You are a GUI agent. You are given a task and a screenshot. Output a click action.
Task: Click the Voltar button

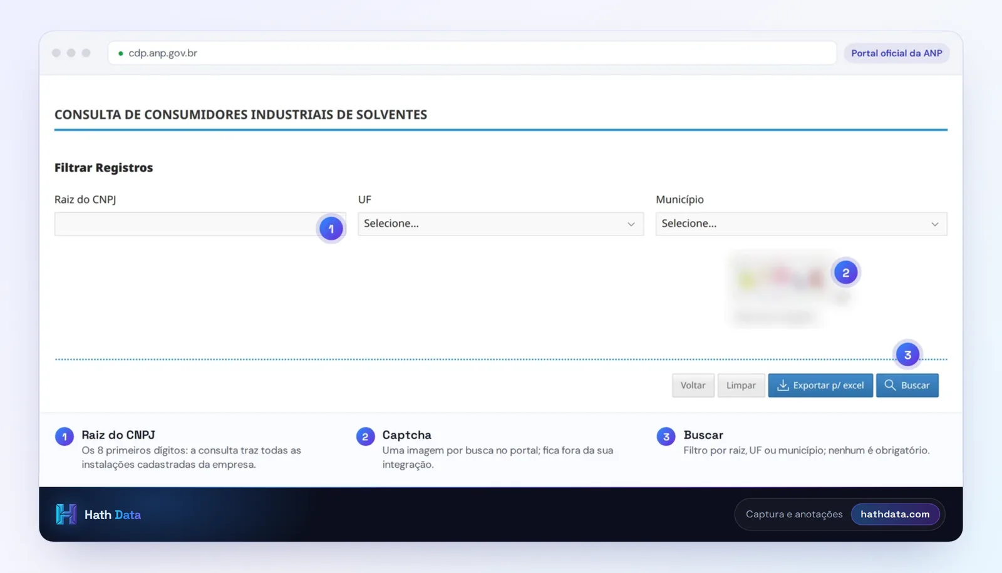pos(693,385)
